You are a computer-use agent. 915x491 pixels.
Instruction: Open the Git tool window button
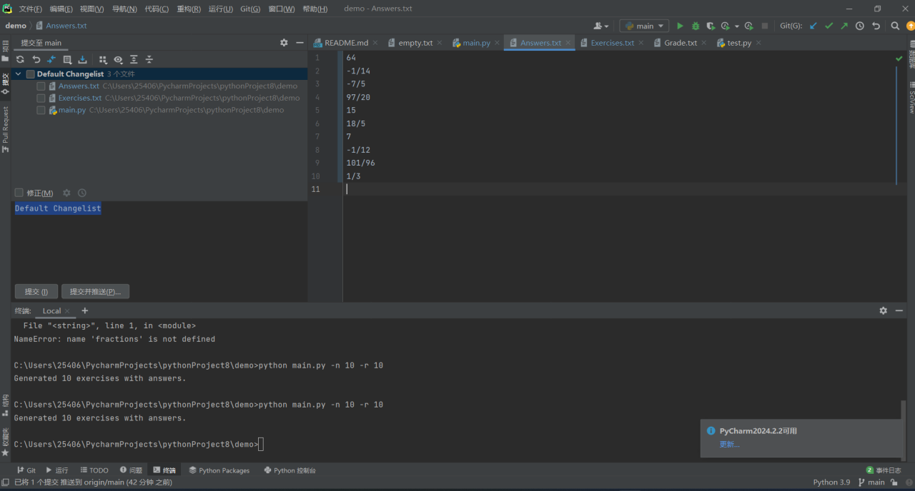(x=26, y=470)
